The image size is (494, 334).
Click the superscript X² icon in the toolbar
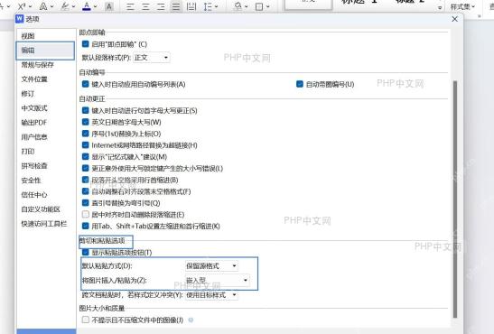coord(22,6)
